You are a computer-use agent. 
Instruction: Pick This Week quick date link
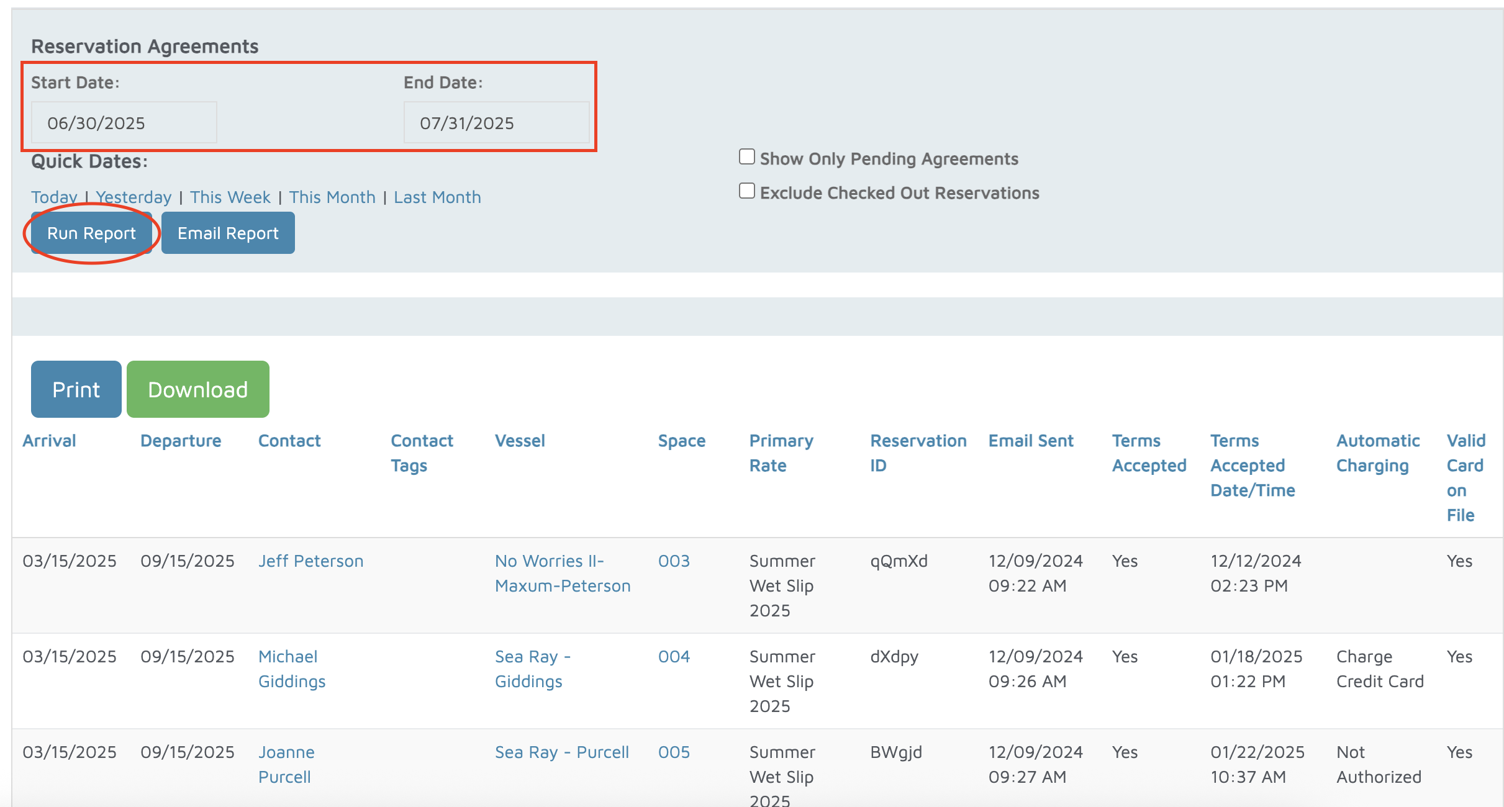(x=230, y=197)
